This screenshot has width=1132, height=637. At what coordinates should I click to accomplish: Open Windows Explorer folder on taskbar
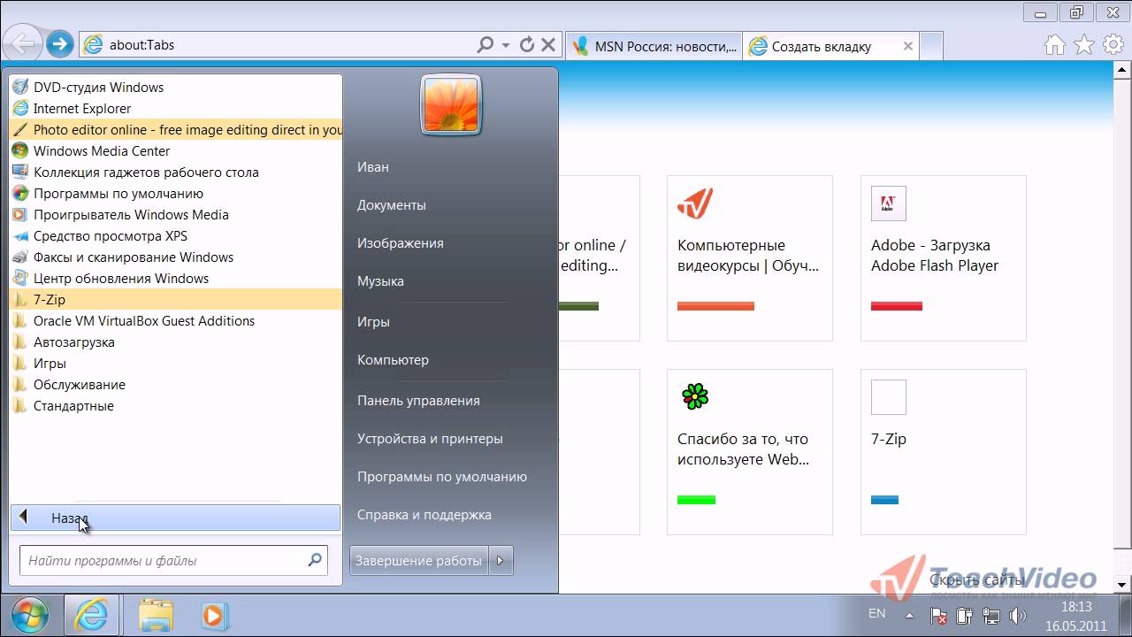point(157,615)
